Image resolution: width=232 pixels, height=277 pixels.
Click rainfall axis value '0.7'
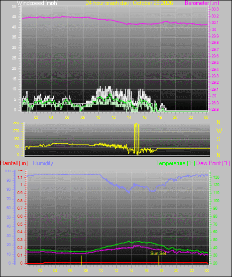point(20,209)
